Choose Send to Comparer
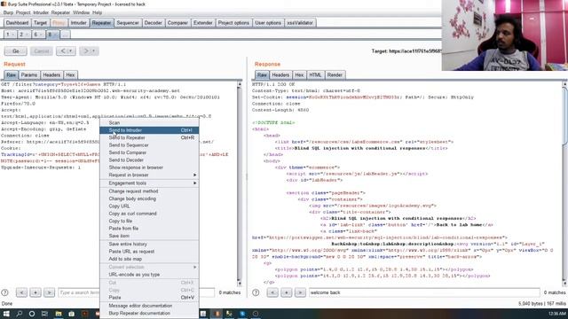 149,152
